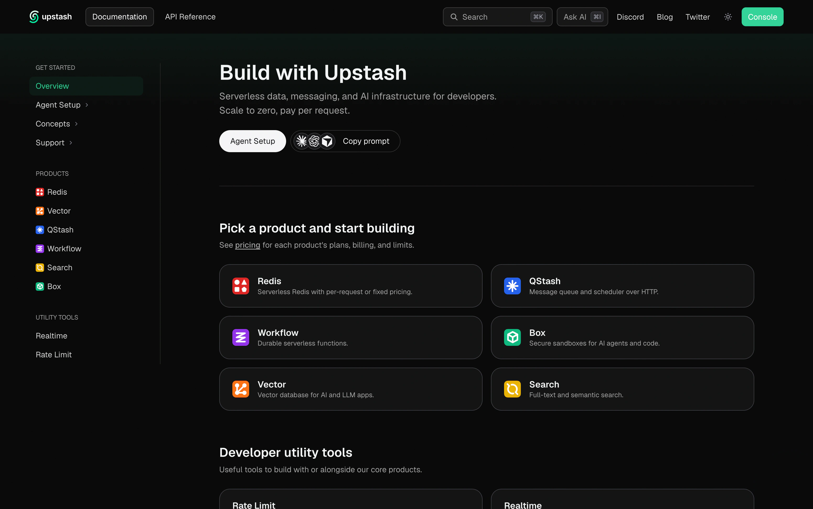Click 'Durable serverless functions.' description

(303, 343)
